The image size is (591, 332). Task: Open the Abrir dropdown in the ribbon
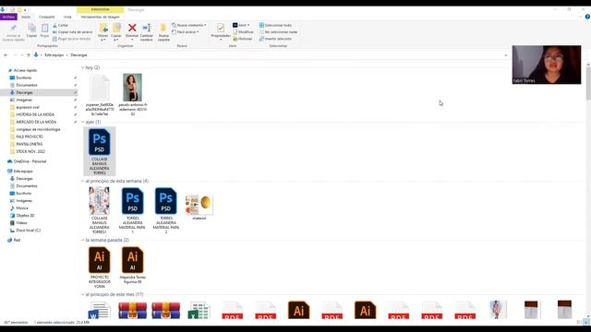point(241,25)
